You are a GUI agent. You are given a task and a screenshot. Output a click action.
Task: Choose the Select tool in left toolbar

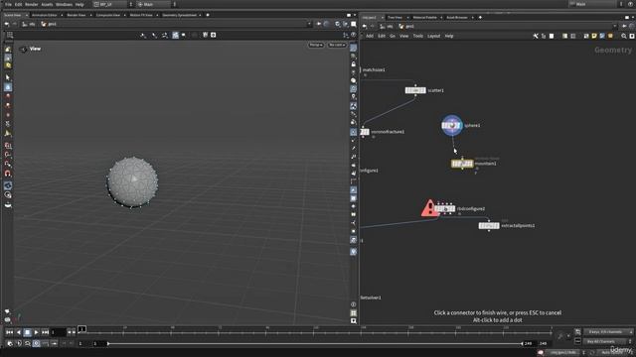8,77
